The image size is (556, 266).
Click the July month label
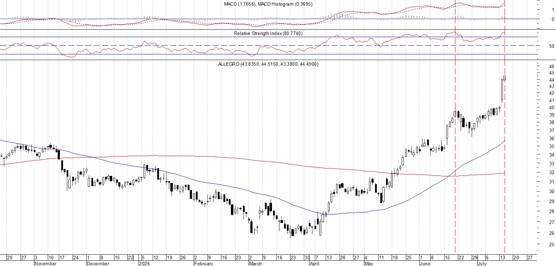[482, 264]
